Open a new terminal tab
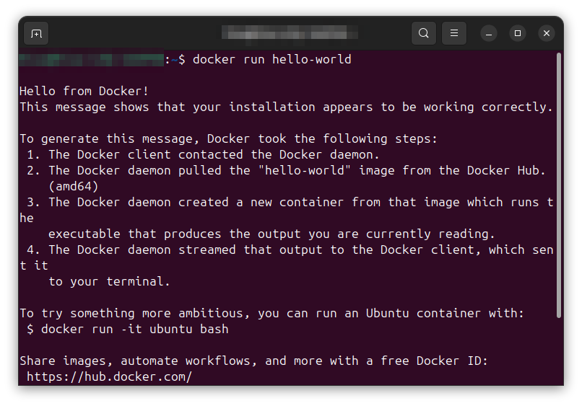582x406 pixels. tap(36, 33)
